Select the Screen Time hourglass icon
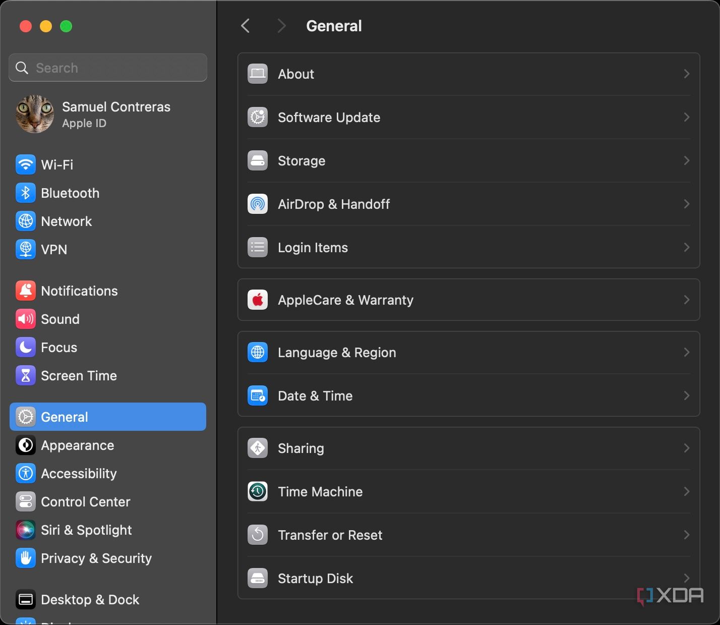The image size is (720, 625). click(25, 375)
